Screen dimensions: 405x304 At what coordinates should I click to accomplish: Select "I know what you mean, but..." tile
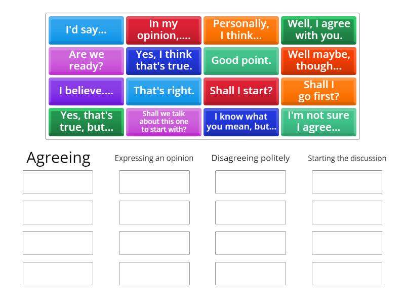[241, 122]
